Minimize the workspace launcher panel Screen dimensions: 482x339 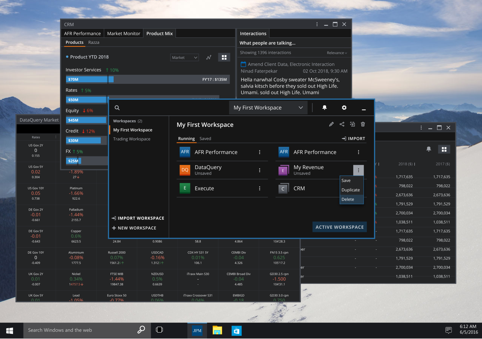coord(364,110)
